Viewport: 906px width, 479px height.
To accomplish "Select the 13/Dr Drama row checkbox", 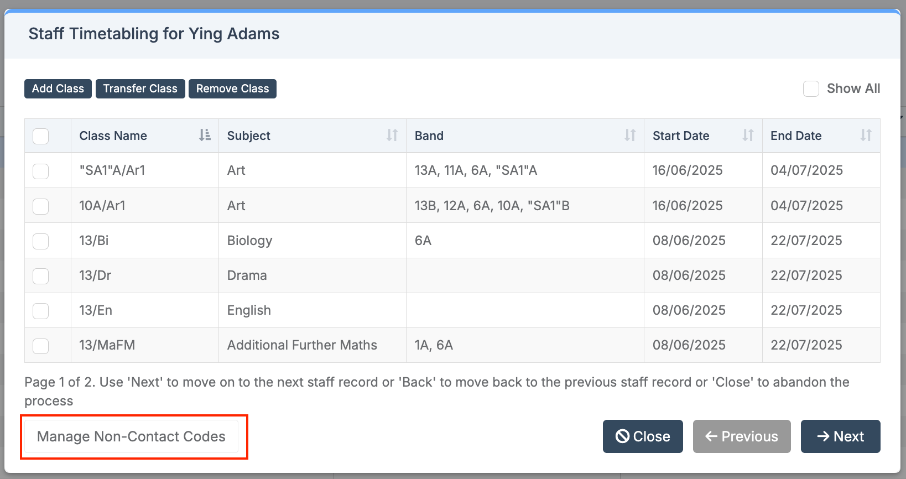I will coord(41,276).
